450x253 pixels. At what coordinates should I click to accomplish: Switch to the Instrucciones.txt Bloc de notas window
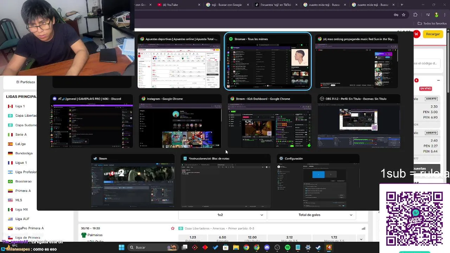[226, 181]
